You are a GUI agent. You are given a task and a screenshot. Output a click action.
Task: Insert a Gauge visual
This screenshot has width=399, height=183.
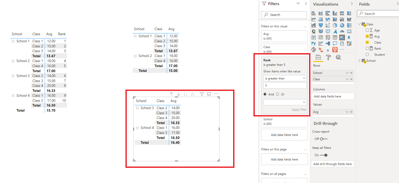[x=342, y=31]
